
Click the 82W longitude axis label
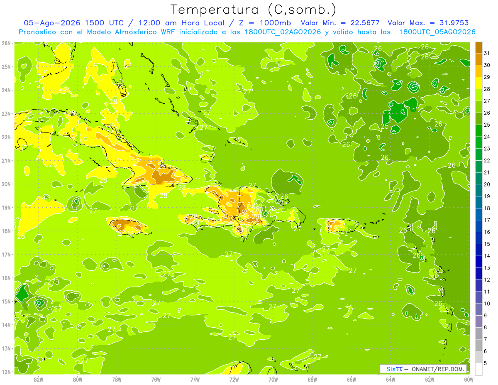pyautogui.click(x=39, y=380)
